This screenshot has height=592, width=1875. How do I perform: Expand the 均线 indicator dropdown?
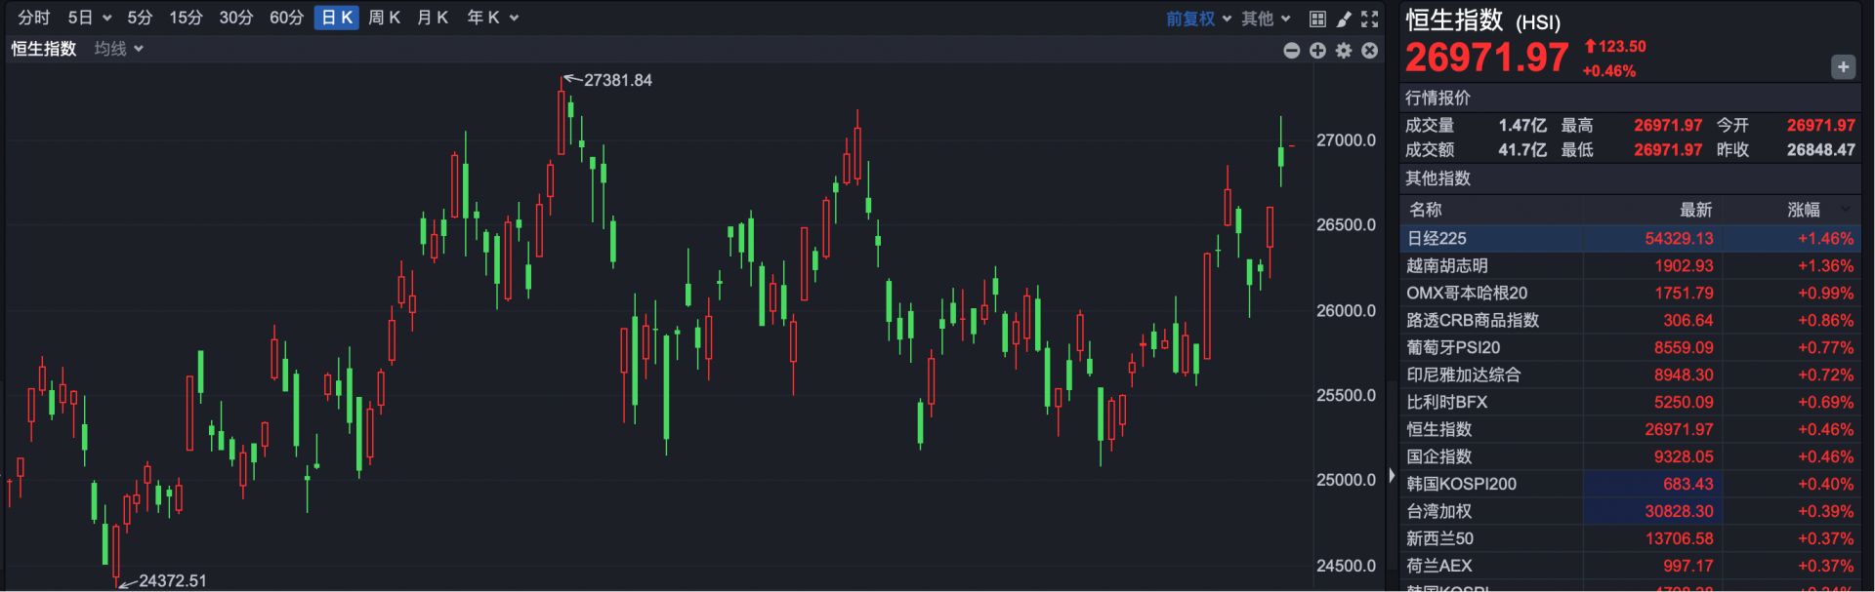tap(118, 49)
